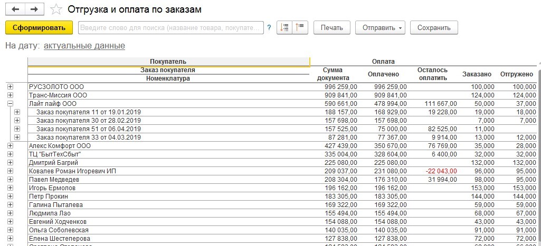This screenshot has height=246, width=541.
Task: Collapse the Лайт лайф ООО group
Action: (10, 104)
